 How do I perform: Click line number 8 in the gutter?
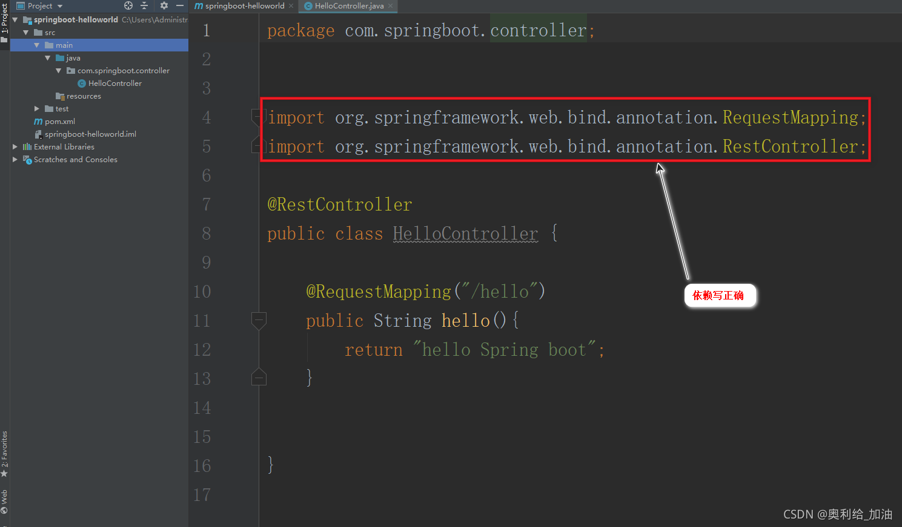207,234
